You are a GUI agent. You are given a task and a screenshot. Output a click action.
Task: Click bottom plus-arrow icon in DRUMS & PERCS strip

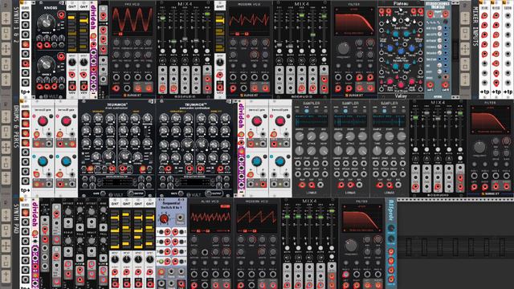point(6,177)
